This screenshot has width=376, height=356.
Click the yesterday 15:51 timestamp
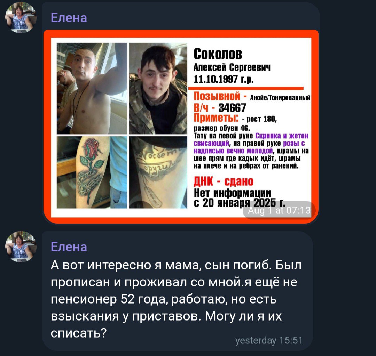269,340
